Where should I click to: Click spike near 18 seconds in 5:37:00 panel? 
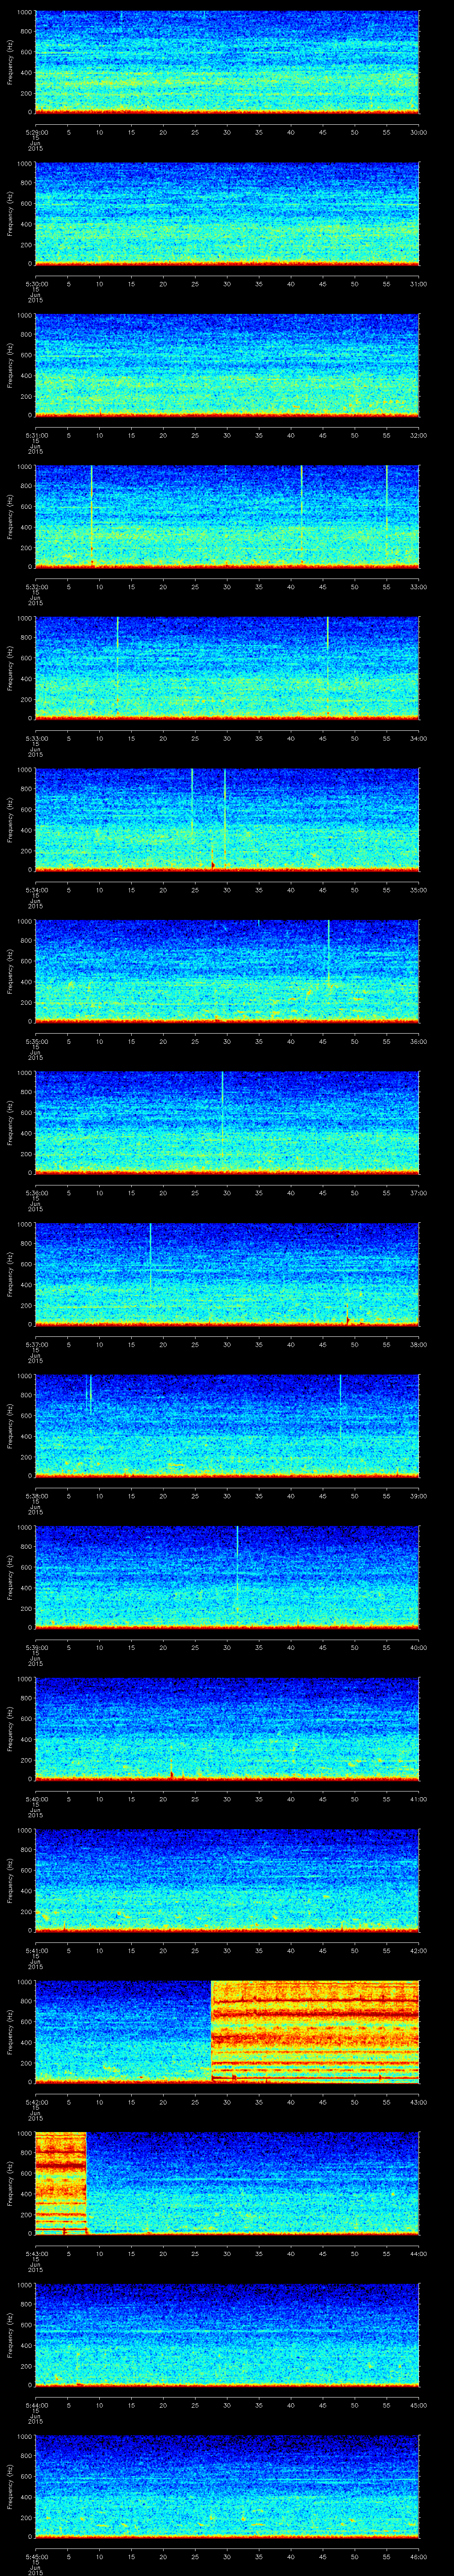(x=151, y=1255)
